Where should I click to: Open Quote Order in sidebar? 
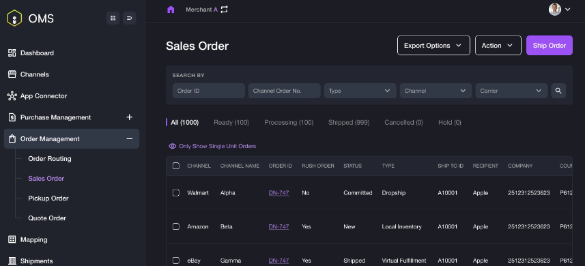47,218
